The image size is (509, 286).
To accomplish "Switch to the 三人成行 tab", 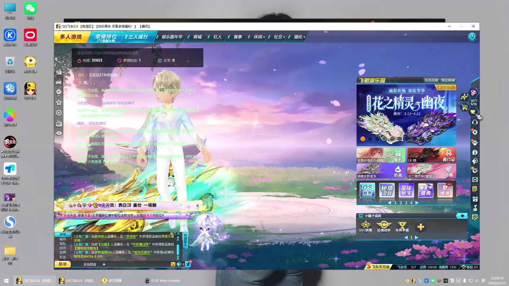I will (138, 37).
